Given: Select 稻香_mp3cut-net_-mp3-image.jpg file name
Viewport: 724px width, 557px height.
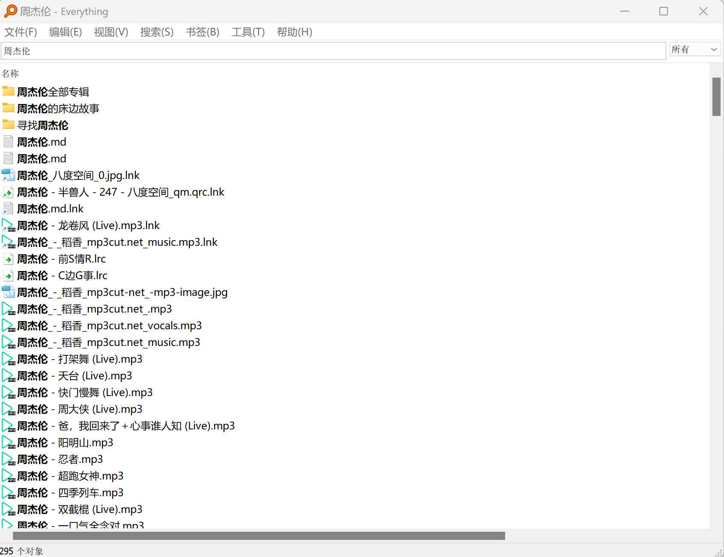Looking at the screenshot, I should coord(122,292).
